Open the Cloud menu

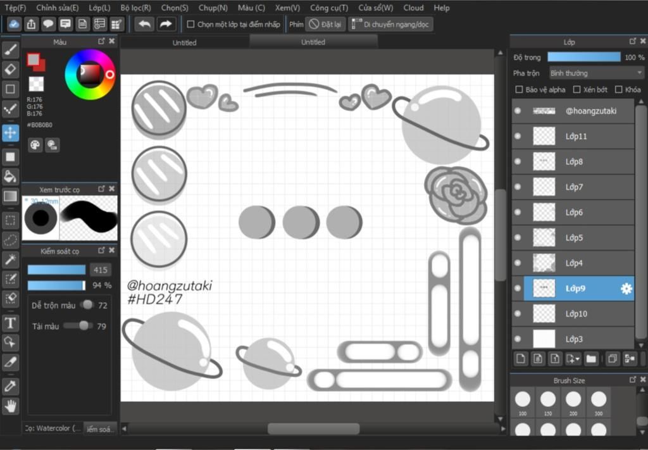point(413,8)
